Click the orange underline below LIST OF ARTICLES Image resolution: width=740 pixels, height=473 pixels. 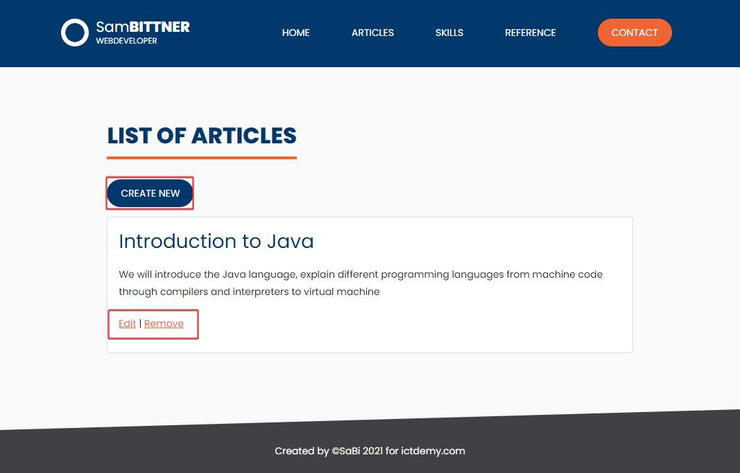coord(201,158)
